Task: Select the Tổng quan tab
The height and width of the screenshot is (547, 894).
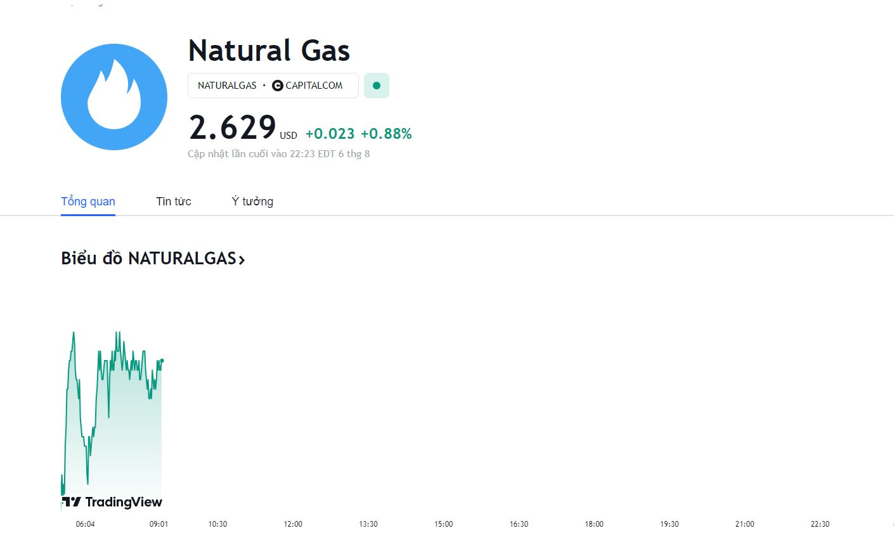Action: (x=88, y=202)
